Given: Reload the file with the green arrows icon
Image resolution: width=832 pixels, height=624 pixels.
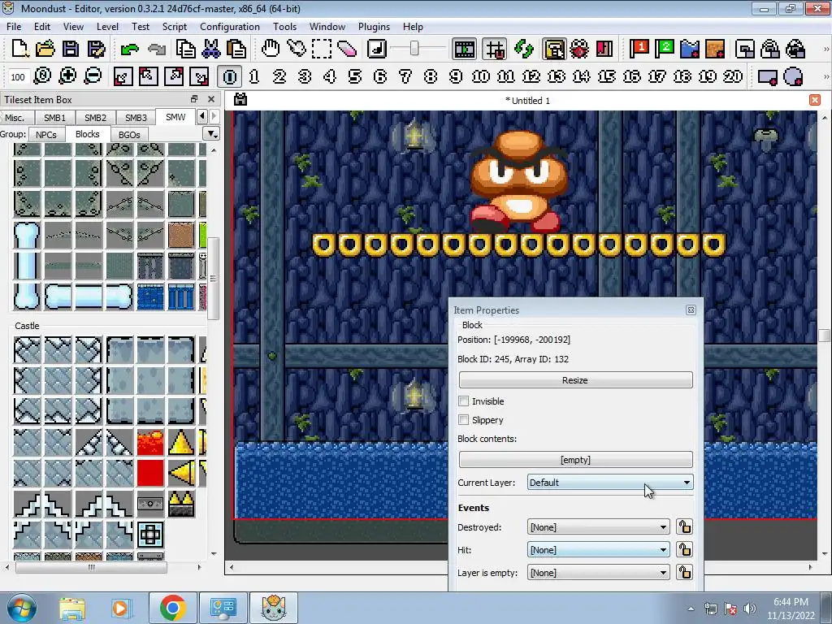Looking at the screenshot, I should (524, 49).
